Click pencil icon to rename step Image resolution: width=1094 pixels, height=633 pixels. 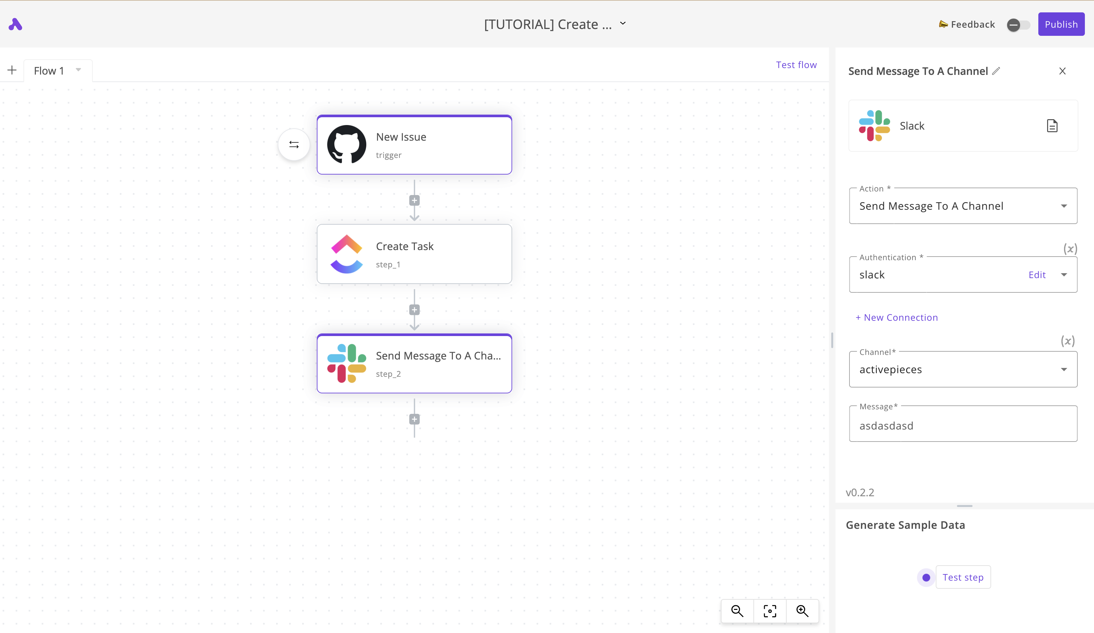pos(996,71)
